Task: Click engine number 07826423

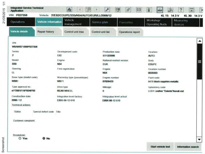Action: 108,81
